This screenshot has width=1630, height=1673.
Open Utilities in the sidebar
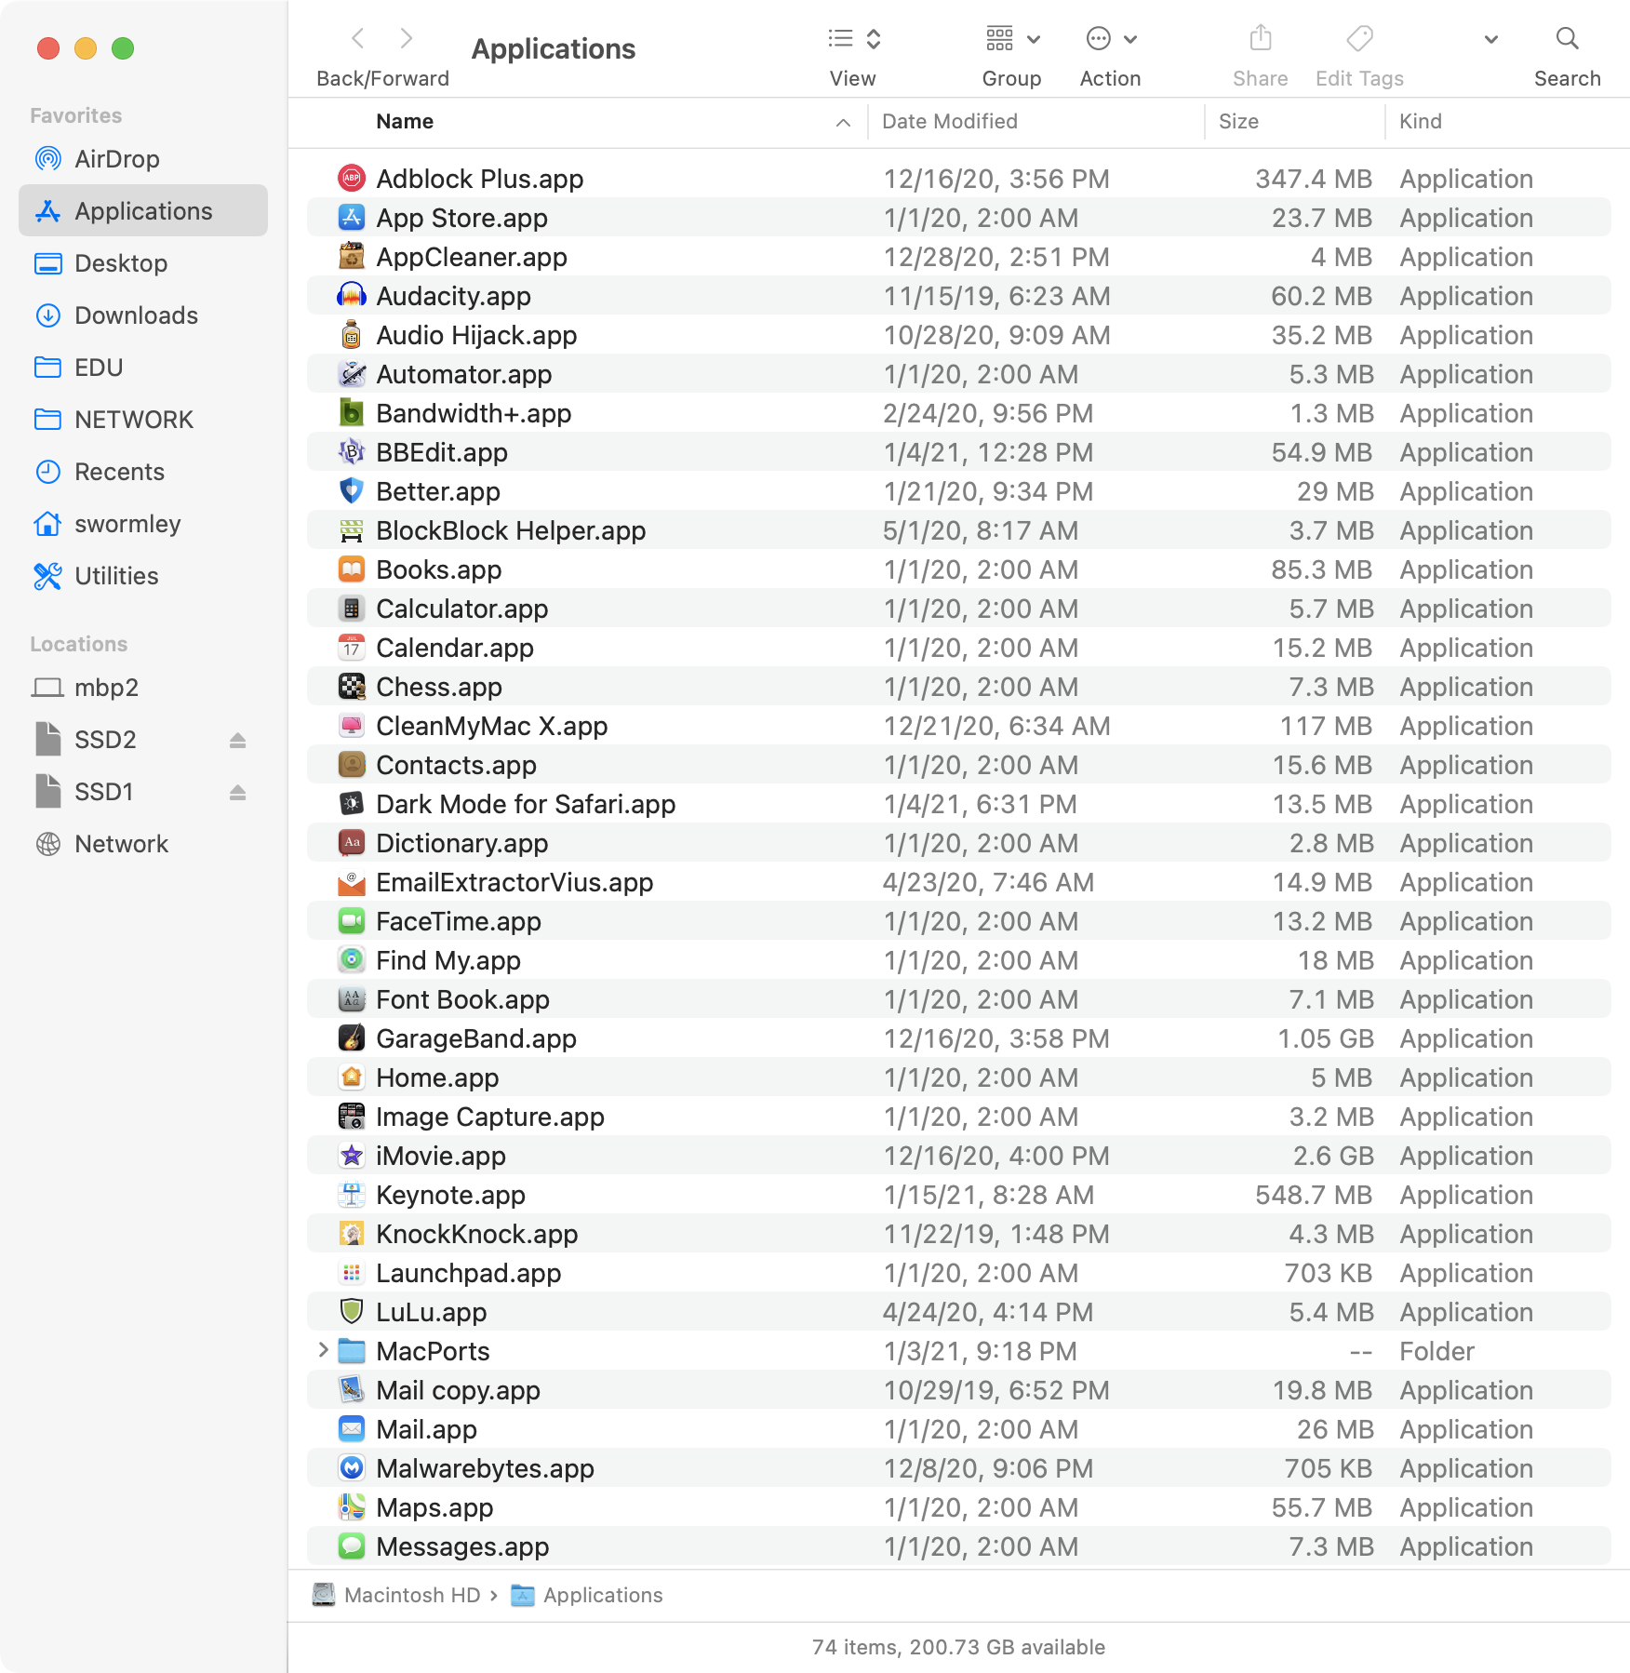[143, 576]
